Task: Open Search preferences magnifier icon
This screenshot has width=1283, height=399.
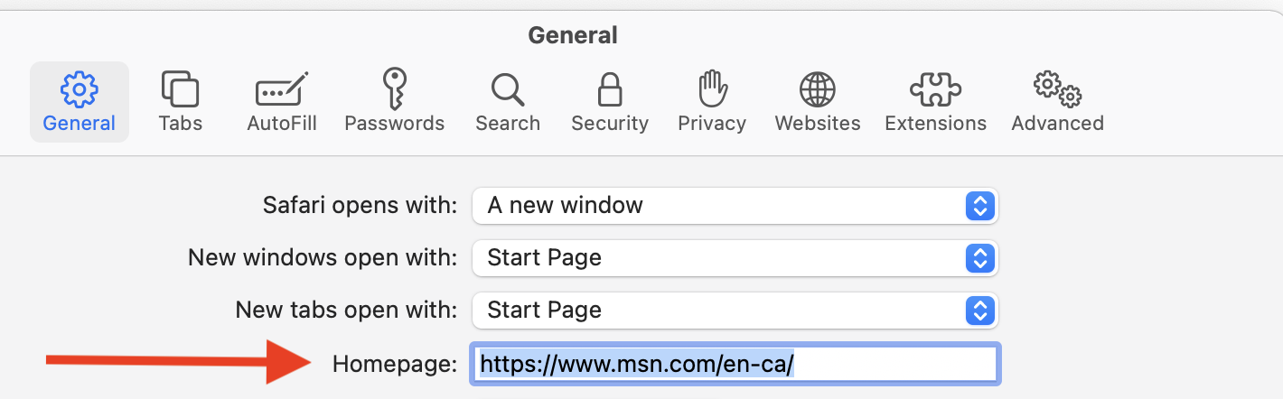Action: (508, 89)
